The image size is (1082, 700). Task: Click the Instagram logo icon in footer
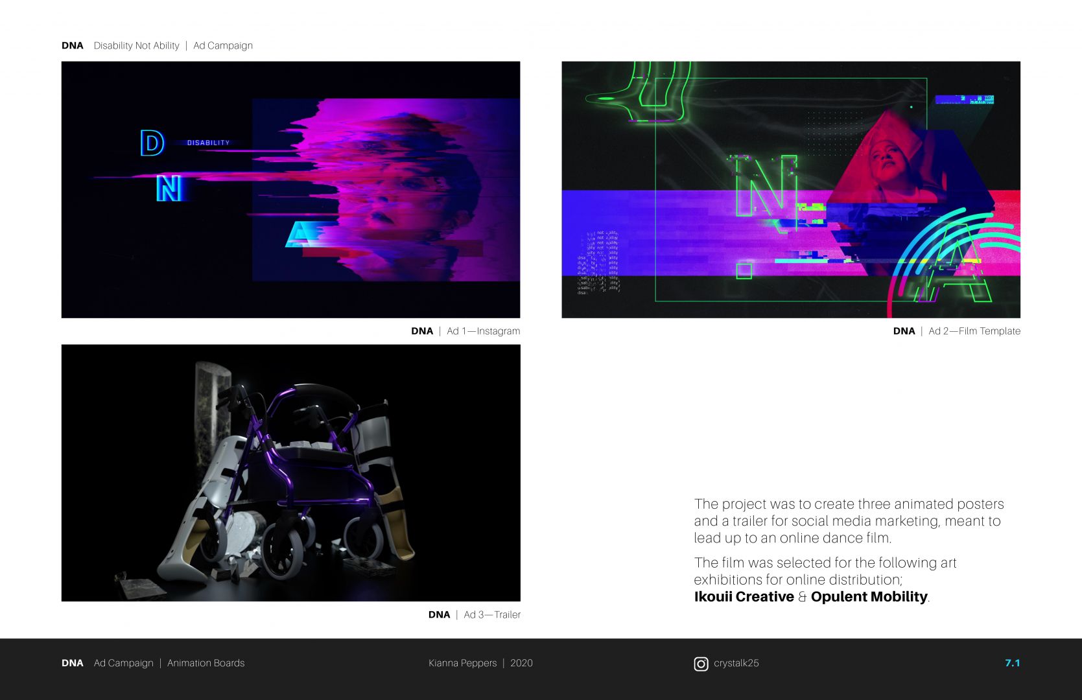[x=701, y=664]
